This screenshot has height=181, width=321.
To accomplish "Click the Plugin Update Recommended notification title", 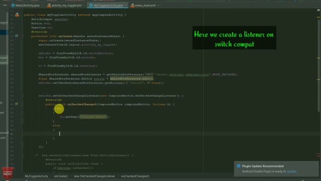I will pyautogui.click(x=263, y=166).
